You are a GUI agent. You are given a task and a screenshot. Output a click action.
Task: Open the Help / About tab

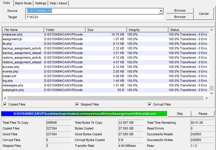(x=58, y=3)
